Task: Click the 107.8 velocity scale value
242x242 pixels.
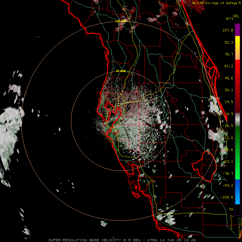Action: click(x=228, y=30)
